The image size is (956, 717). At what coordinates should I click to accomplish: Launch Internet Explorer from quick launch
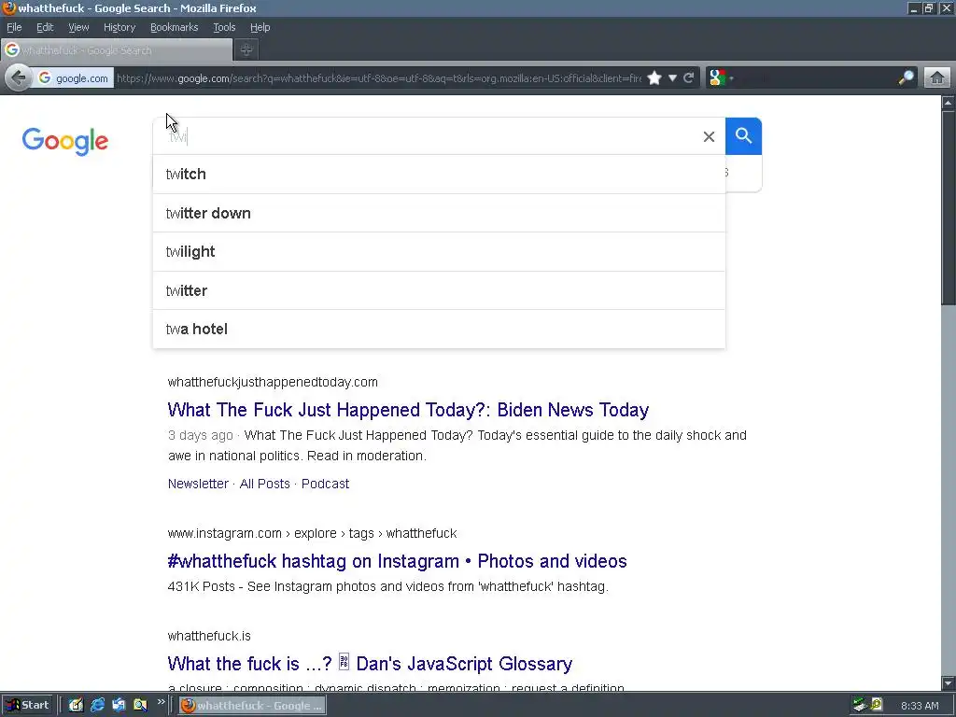click(97, 706)
